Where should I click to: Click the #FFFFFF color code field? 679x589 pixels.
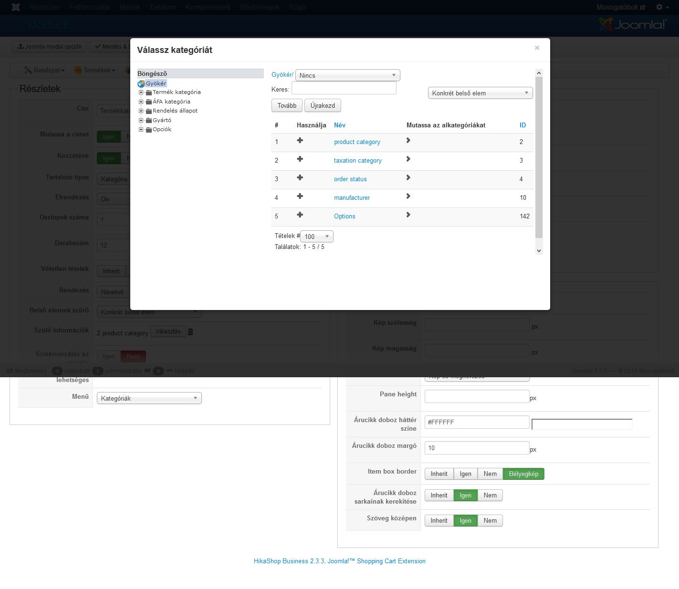click(x=477, y=422)
